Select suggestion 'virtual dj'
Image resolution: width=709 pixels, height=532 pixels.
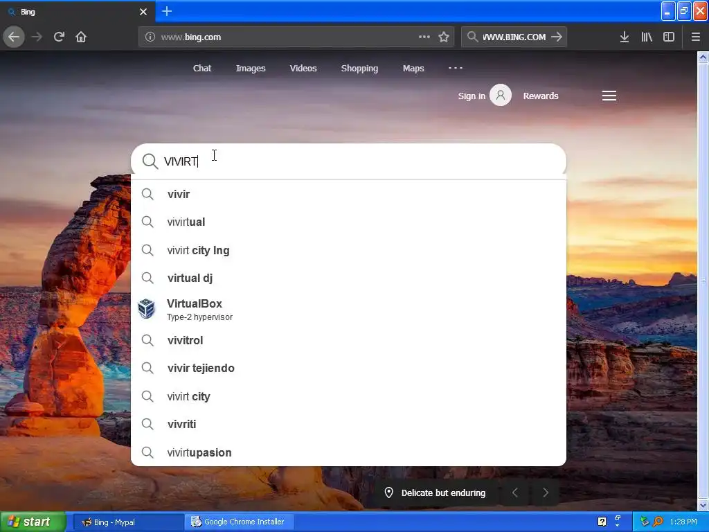(348, 278)
